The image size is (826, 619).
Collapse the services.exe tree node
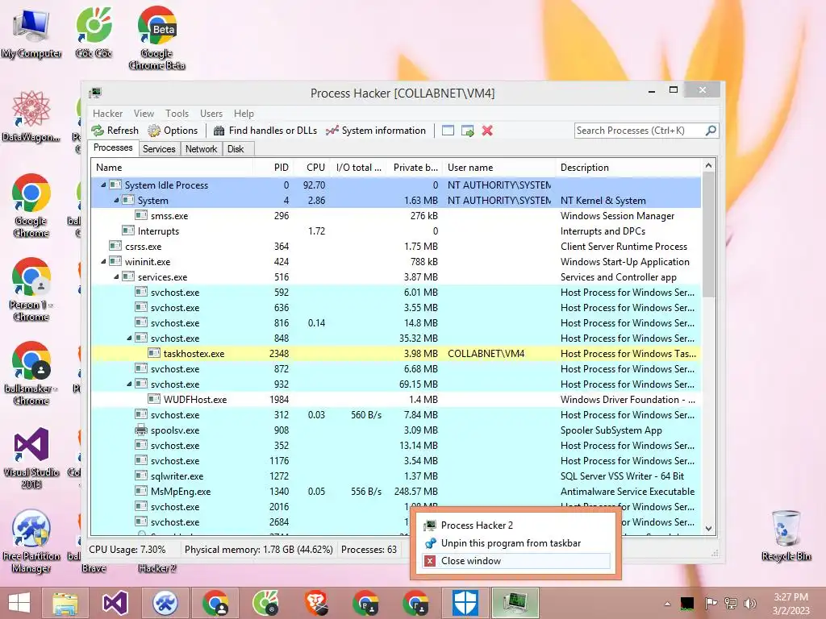coord(116,277)
